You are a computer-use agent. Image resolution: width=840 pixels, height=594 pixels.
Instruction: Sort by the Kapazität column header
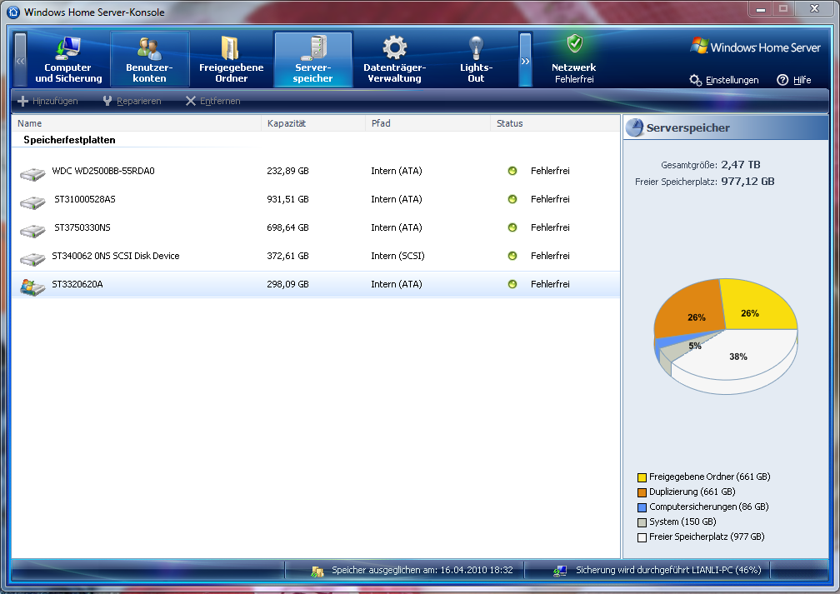click(313, 123)
